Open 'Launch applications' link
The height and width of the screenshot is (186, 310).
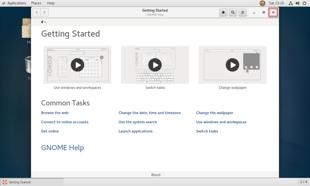(135, 131)
